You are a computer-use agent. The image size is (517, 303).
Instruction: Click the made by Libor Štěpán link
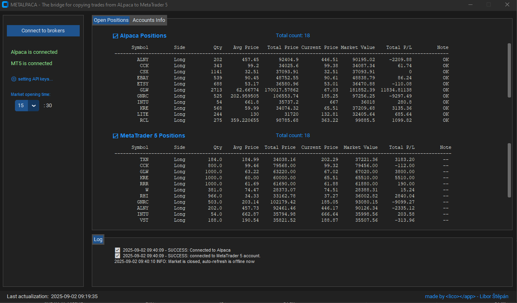[x=466, y=297]
